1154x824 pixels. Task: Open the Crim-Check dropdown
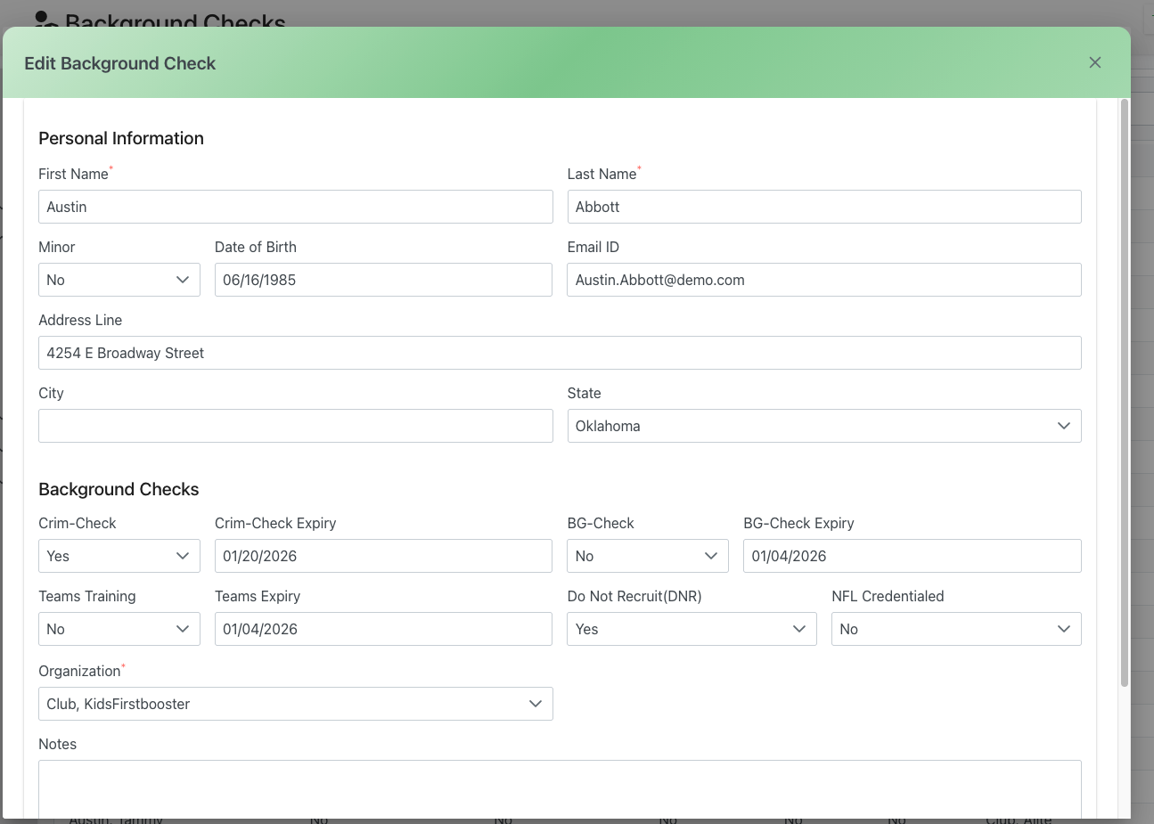pos(119,556)
